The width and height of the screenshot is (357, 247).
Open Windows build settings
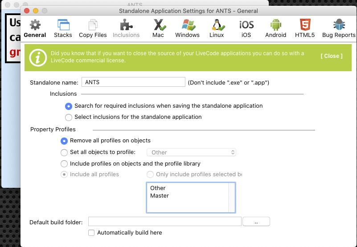pyautogui.click(x=187, y=28)
